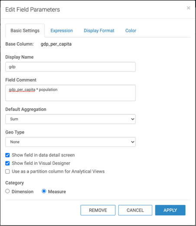
Task: Uncheck Show field in data detail screen
Action: click(x=7, y=155)
